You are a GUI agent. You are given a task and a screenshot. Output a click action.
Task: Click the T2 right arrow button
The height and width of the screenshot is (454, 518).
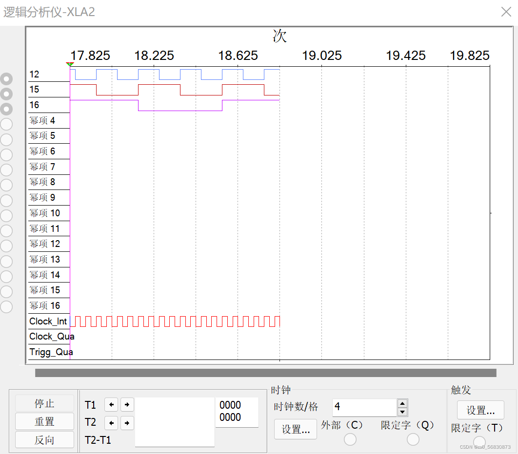(x=127, y=423)
